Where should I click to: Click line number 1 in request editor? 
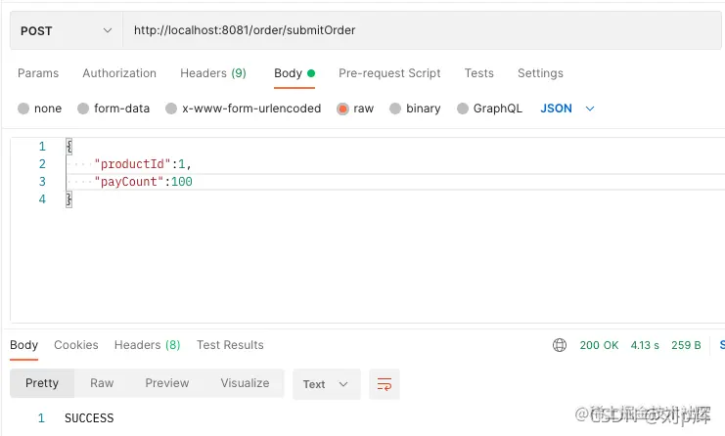[42, 147]
